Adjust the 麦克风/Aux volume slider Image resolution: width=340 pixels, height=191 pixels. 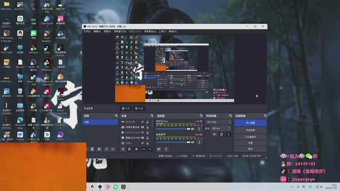pos(173,129)
